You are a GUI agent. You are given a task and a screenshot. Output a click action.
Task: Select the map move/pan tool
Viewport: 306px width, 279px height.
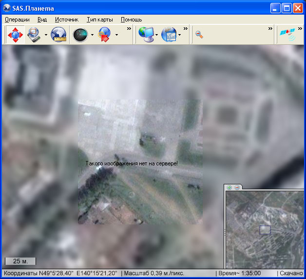(x=15, y=35)
